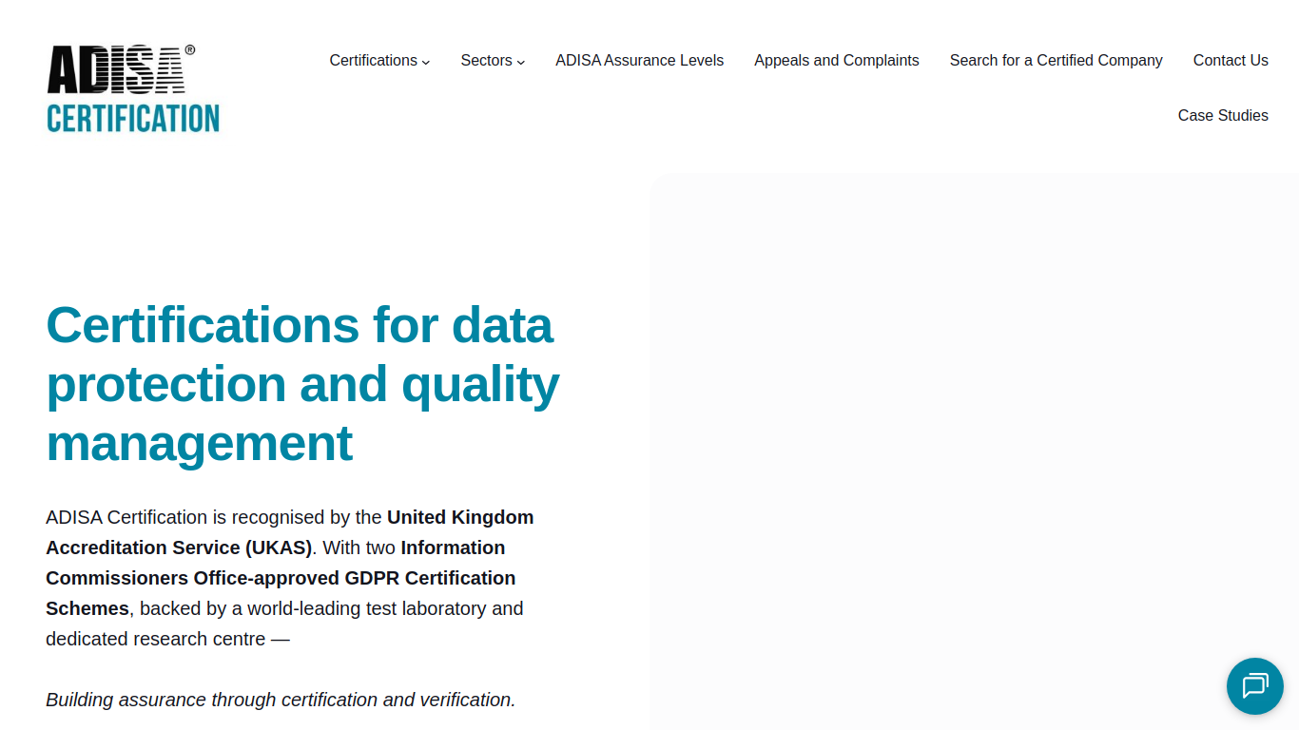1299x730 pixels.
Task: Expand the Sectors dropdown chevron
Action: (x=521, y=62)
